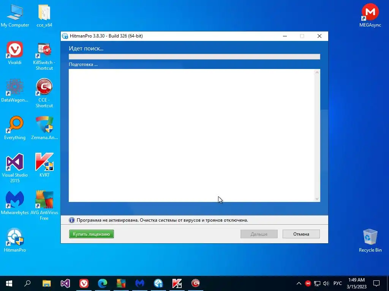Click the Купить лицензию button
Viewport: 389px width, 291px height.
(x=91, y=234)
